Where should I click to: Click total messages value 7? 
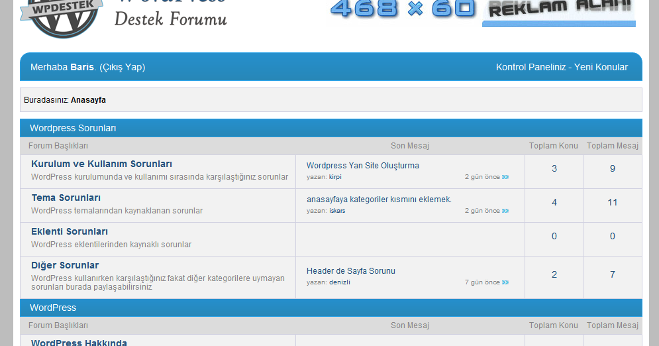[x=613, y=274]
